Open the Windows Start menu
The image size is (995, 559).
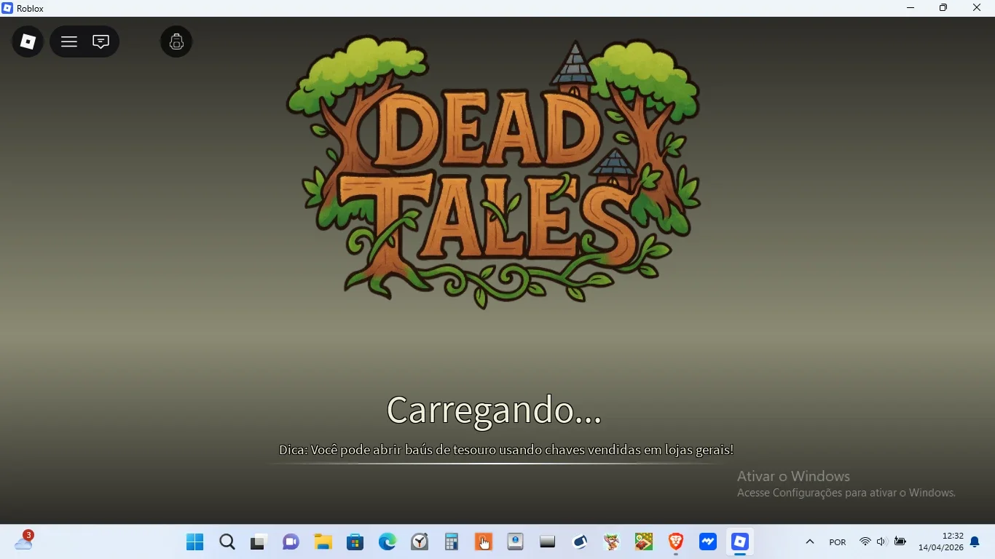[194, 542]
